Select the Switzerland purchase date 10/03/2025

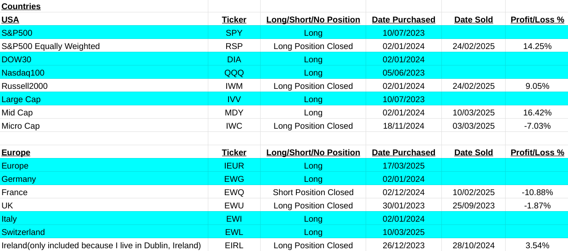point(403,232)
